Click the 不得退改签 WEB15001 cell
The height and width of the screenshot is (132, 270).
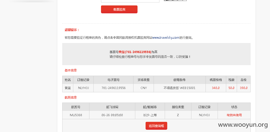[180, 88]
